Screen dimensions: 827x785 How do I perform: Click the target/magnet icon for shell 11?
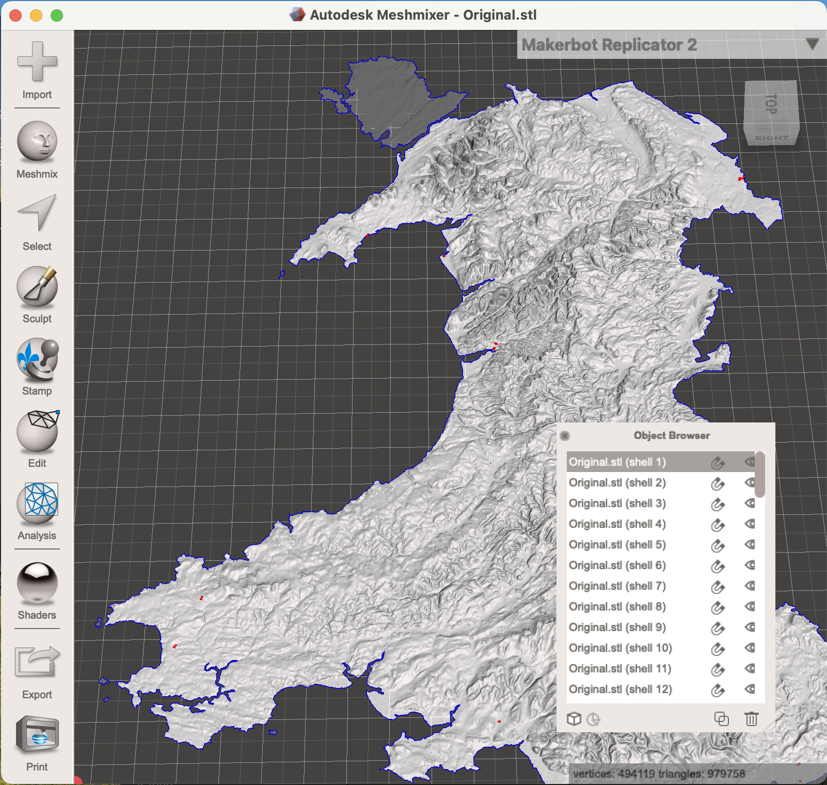(718, 669)
